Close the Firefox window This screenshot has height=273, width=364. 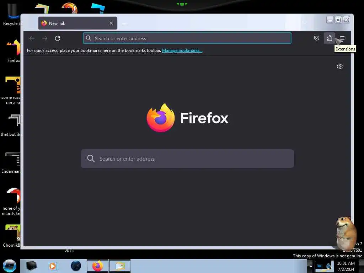(x=346, y=20)
